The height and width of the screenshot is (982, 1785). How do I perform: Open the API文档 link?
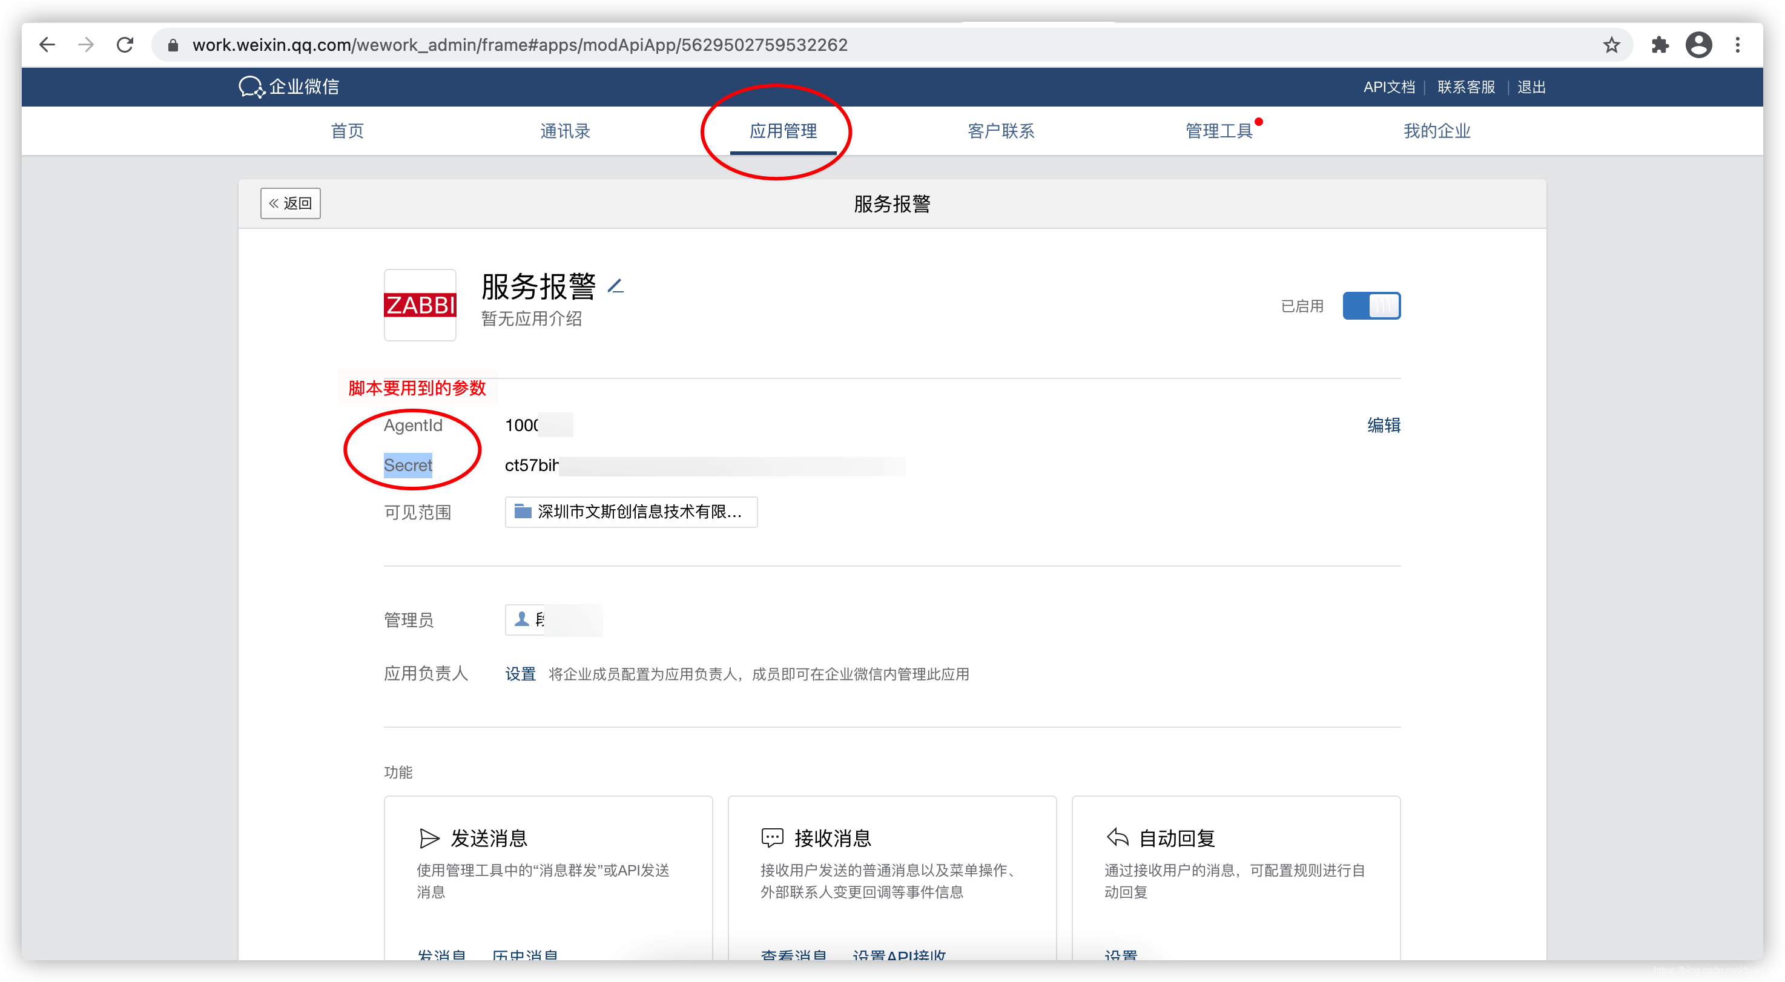[x=1388, y=87]
